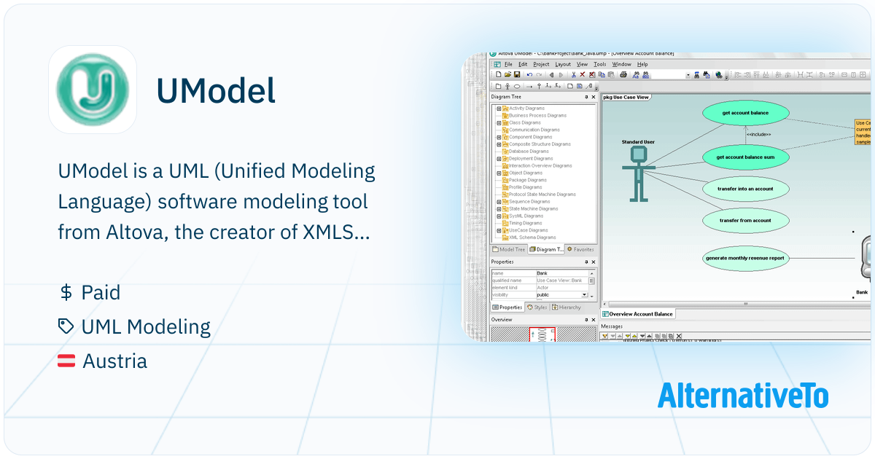Select the Generalization arrow tool
The image size is (875, 459).
pyautogui.click(x=539, y=86)
